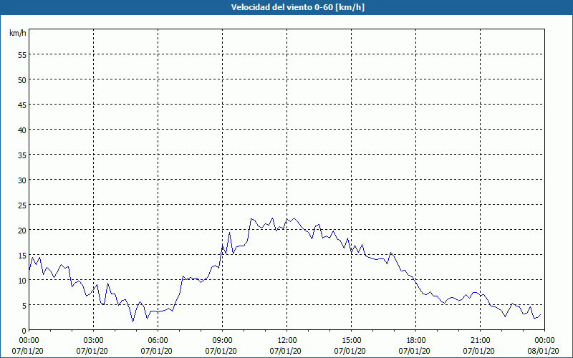Click the 08/01/20 date label
This screenshot has height=358, width=573.
coord(543,351)
